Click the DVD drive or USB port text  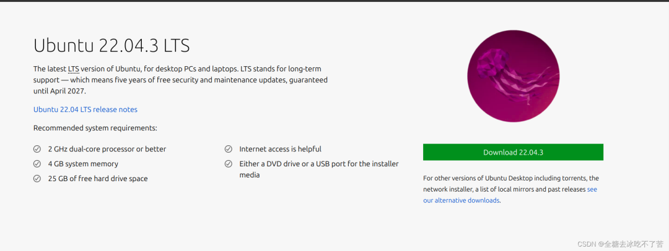319,164
